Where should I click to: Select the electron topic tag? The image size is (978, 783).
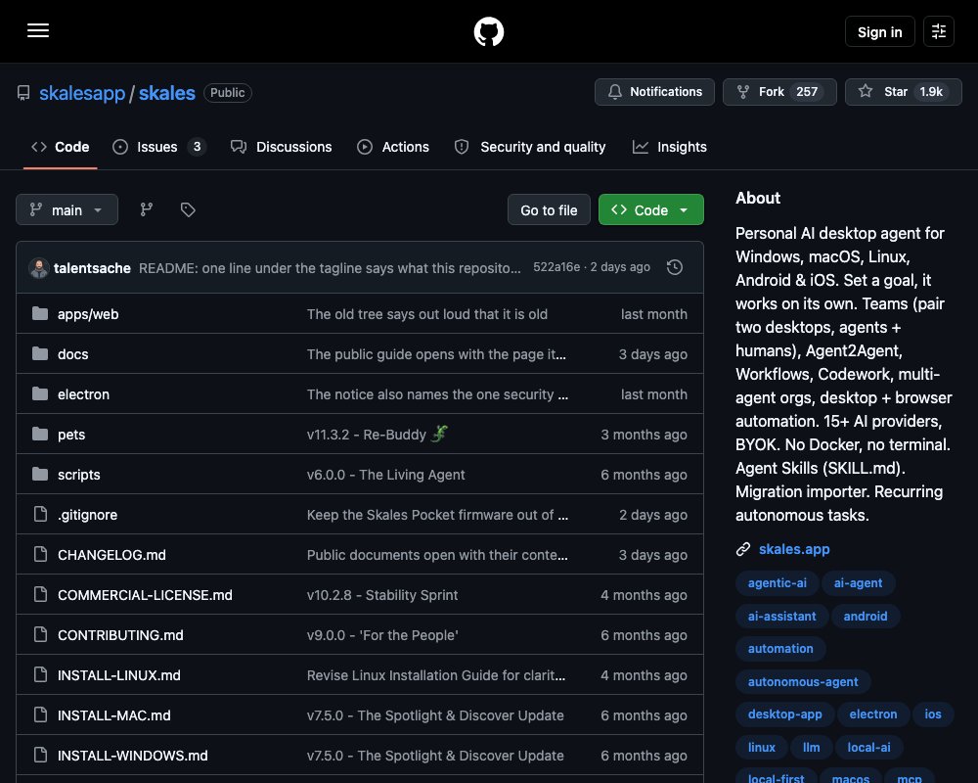point(873,714)
